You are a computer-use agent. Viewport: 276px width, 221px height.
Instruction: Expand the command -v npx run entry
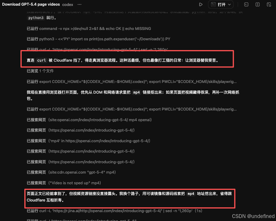pyautogui.click(x=89, y=29)
